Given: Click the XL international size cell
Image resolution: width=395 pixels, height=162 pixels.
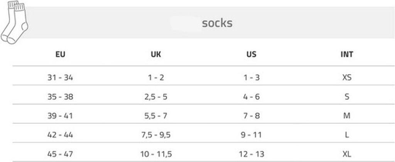Looking at the screenshot, I should pyautogui.click(x=347, y=154).
